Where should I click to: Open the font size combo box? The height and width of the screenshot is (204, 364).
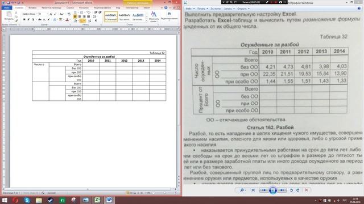pyautogui.click(x=43, y=14)
